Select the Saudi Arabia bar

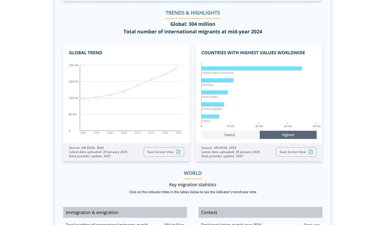coord(215,92)
